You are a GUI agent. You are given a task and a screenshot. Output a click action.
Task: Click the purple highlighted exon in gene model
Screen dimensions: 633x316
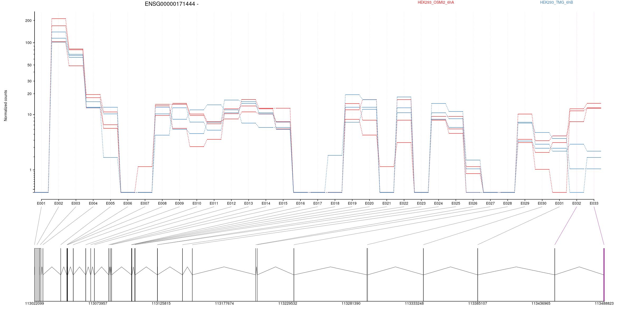(x=604, y=275)
